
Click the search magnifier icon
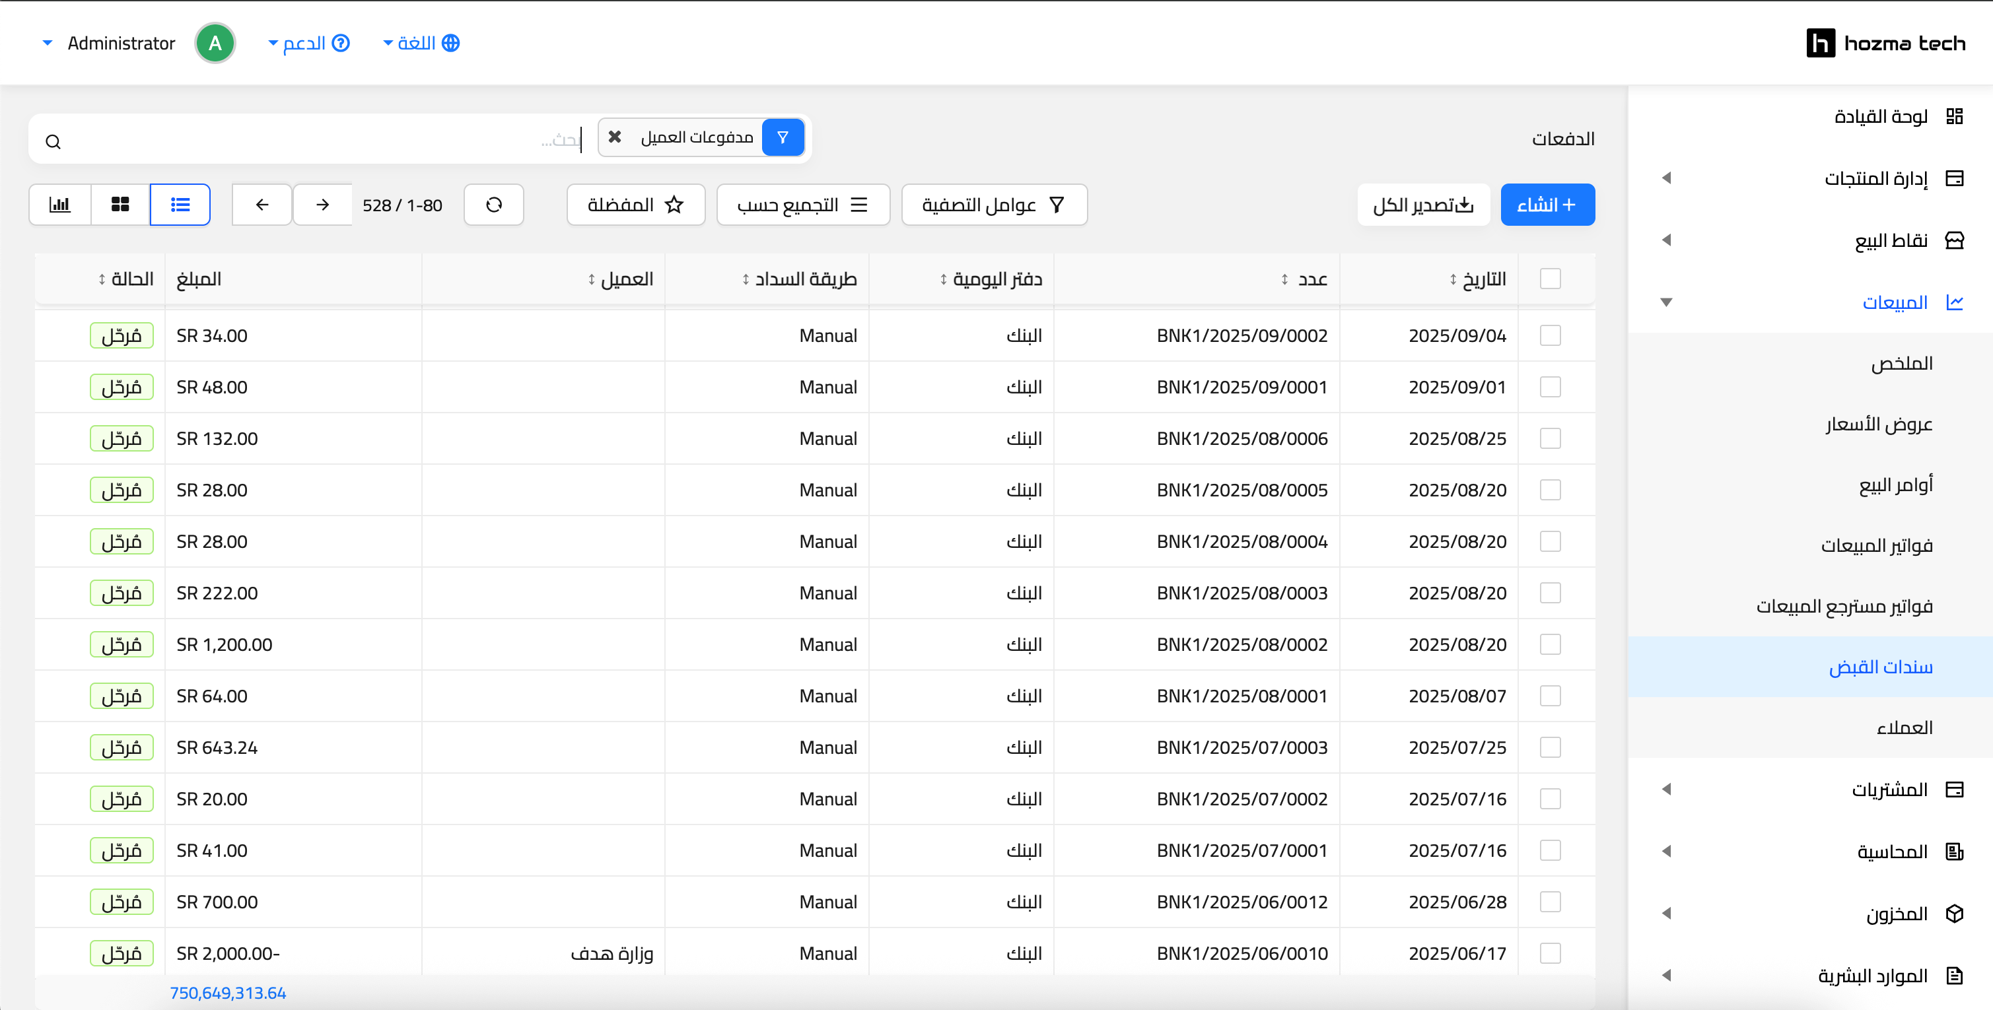point(53,141)
